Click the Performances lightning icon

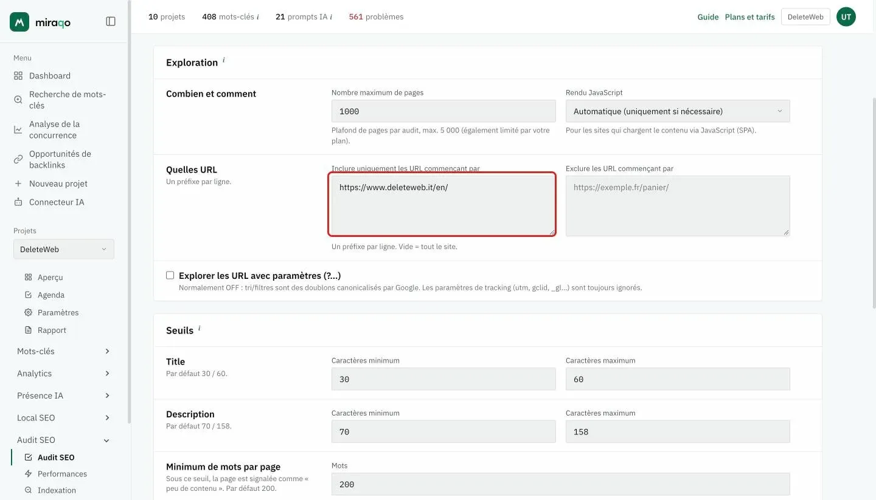click(x=28, y=474)
